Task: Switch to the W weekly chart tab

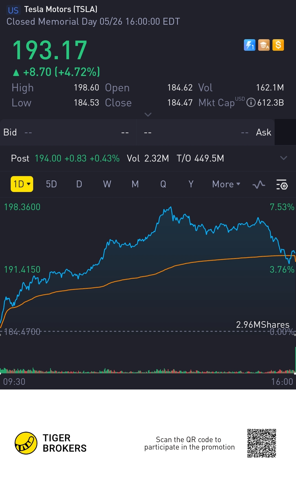Action: click(107, 184)
